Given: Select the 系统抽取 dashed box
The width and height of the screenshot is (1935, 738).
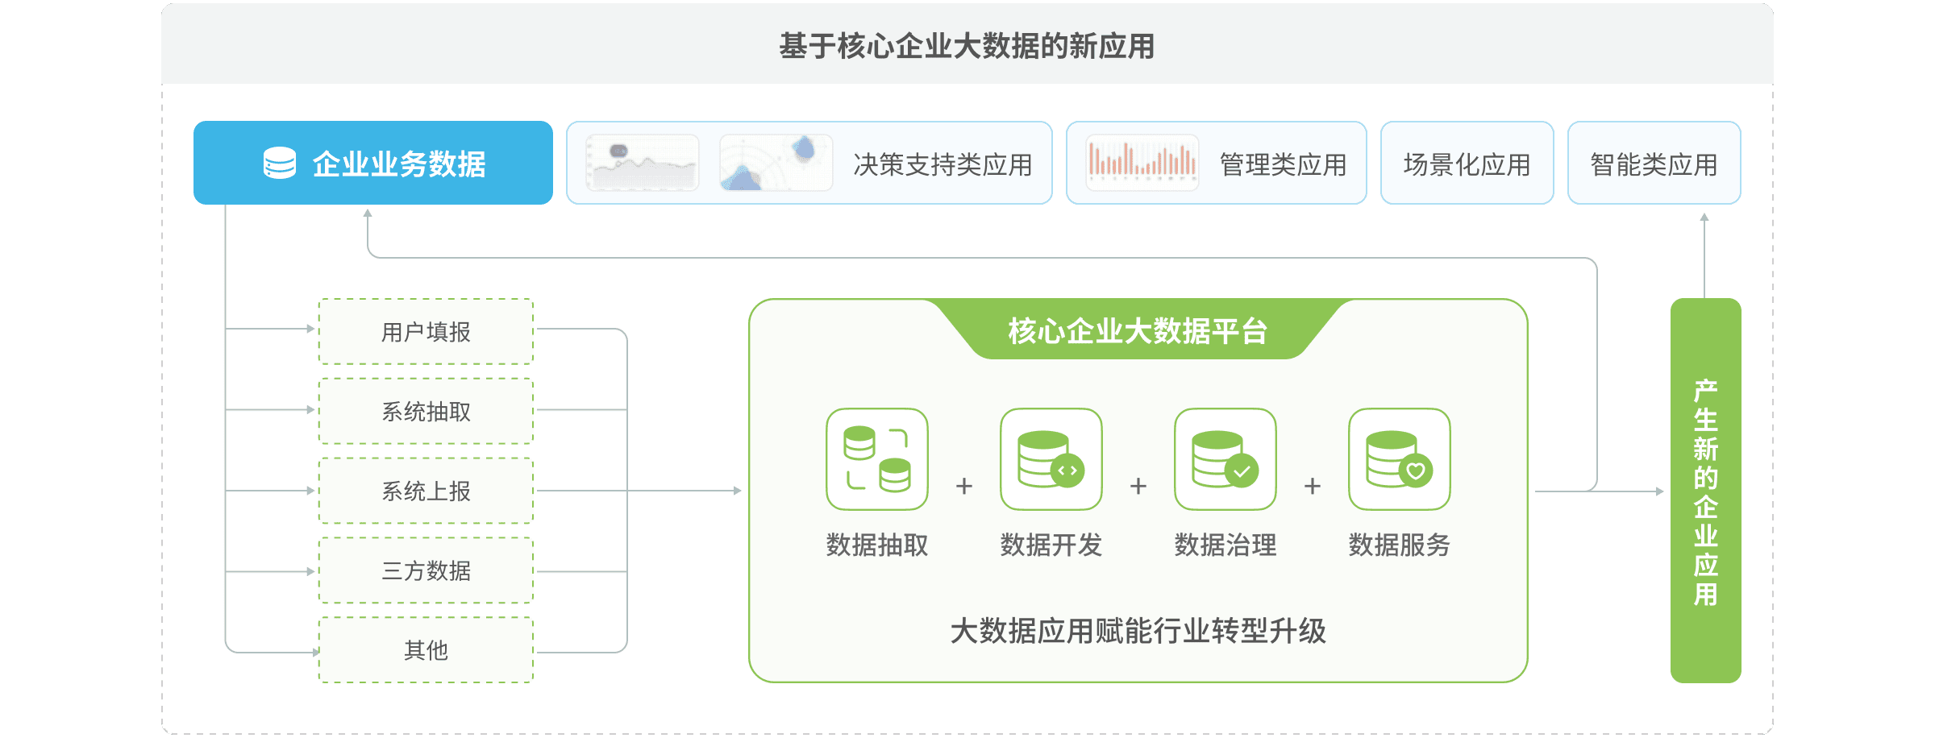Looking at the screenshot, I should 426,412.
